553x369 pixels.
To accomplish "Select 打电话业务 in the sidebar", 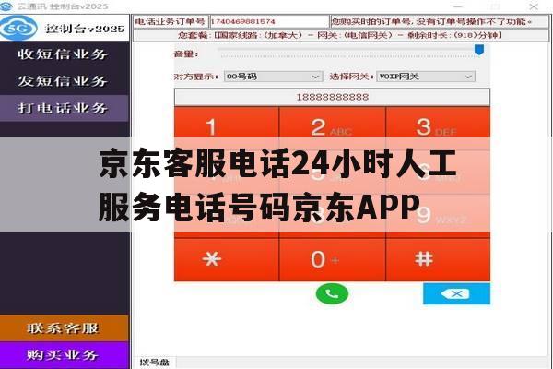I will click(64, 108).
